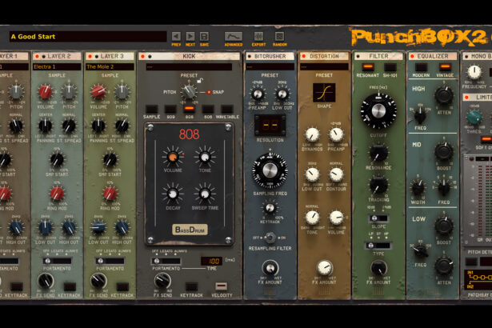Image resolution: width=492 pixels, height=328 pixels.
Task: Select the lit Kick 808 mode button
Action: pos(190,110)
